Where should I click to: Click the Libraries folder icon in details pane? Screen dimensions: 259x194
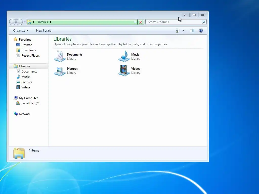pos(19,153)
